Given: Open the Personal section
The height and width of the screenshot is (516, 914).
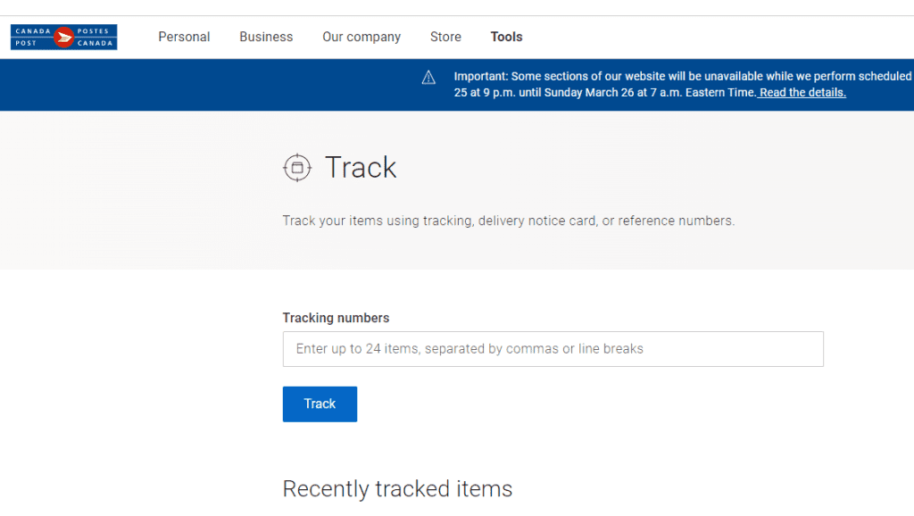Looking at the screenshot, I should coord(184,37).
